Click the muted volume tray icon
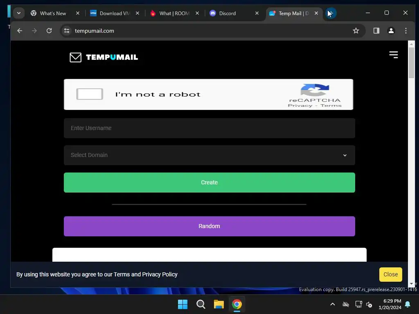Image resolution: width=419 pixels, height=314 pixels. (x=369, y=304)
